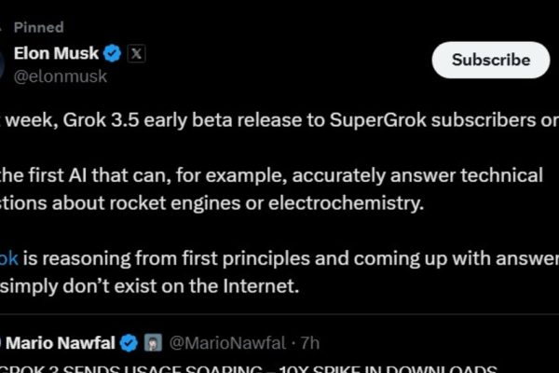Open the 7h timestamp of quoted post
Screen dimensions: 559x373
pyautogui.click(x=310, y=343)
